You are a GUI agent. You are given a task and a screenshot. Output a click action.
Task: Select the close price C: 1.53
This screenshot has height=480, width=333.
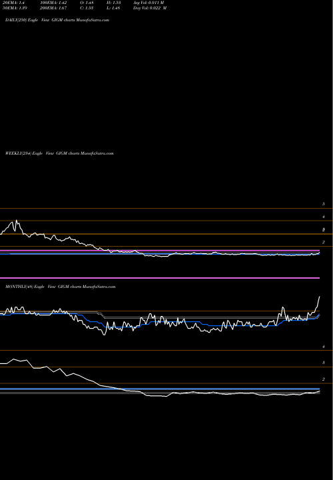(x=87, y=8)
